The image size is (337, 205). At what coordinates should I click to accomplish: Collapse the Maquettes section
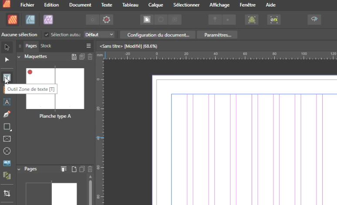click(19, 57)
